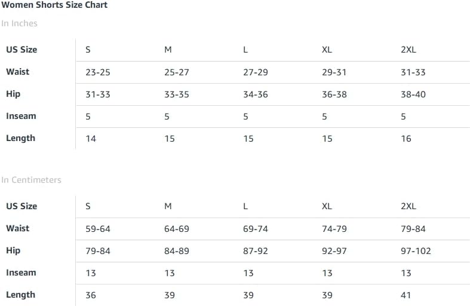Click the 2XL length value 16
Viewport: 470px width, 306px height.
(x=406, y=139)
